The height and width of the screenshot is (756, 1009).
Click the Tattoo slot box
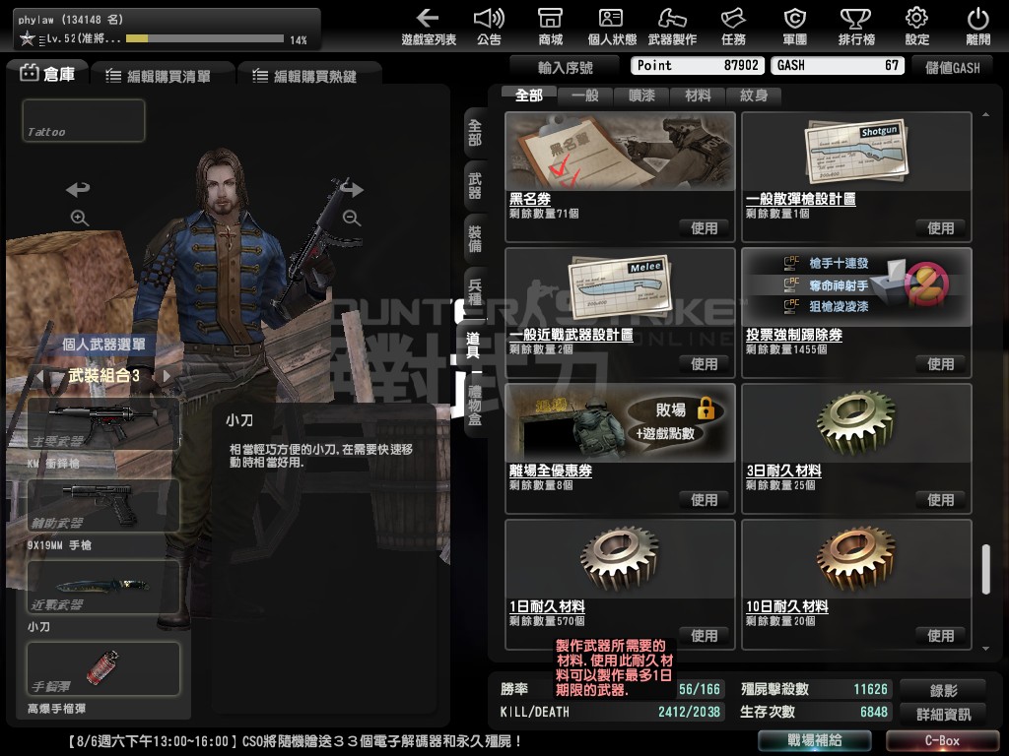pos(84,120)
